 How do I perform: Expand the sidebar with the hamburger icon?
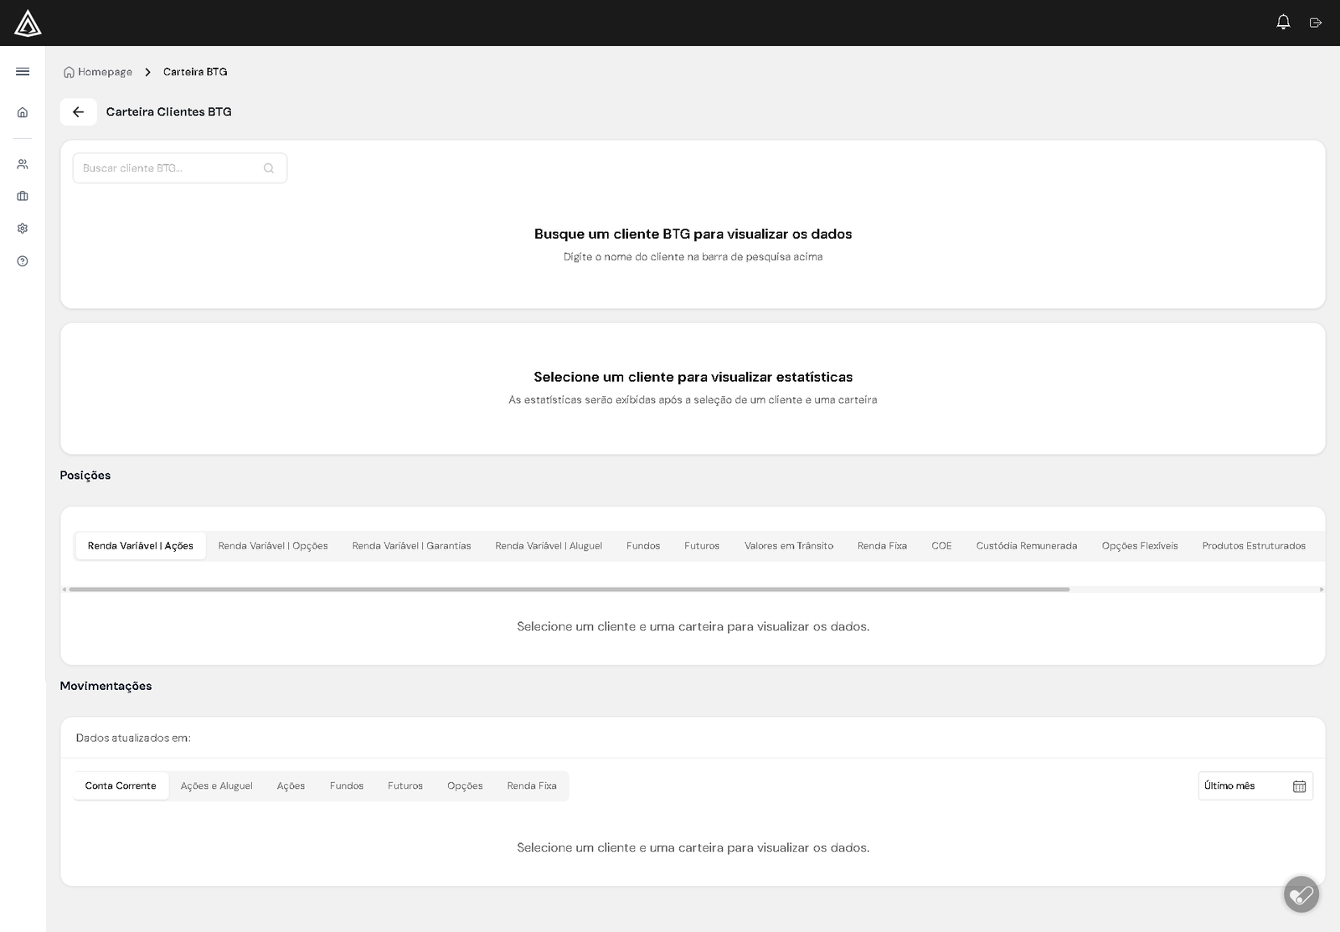pos(23,72)
